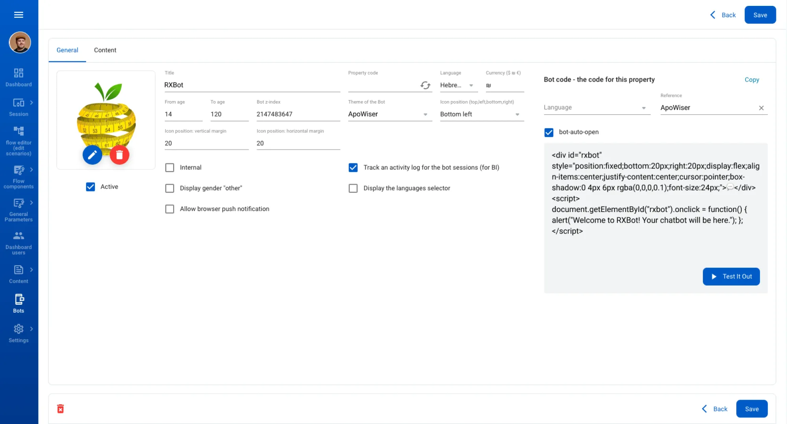
Task: Open Flow components in sidebar
Action: (18, 177)
